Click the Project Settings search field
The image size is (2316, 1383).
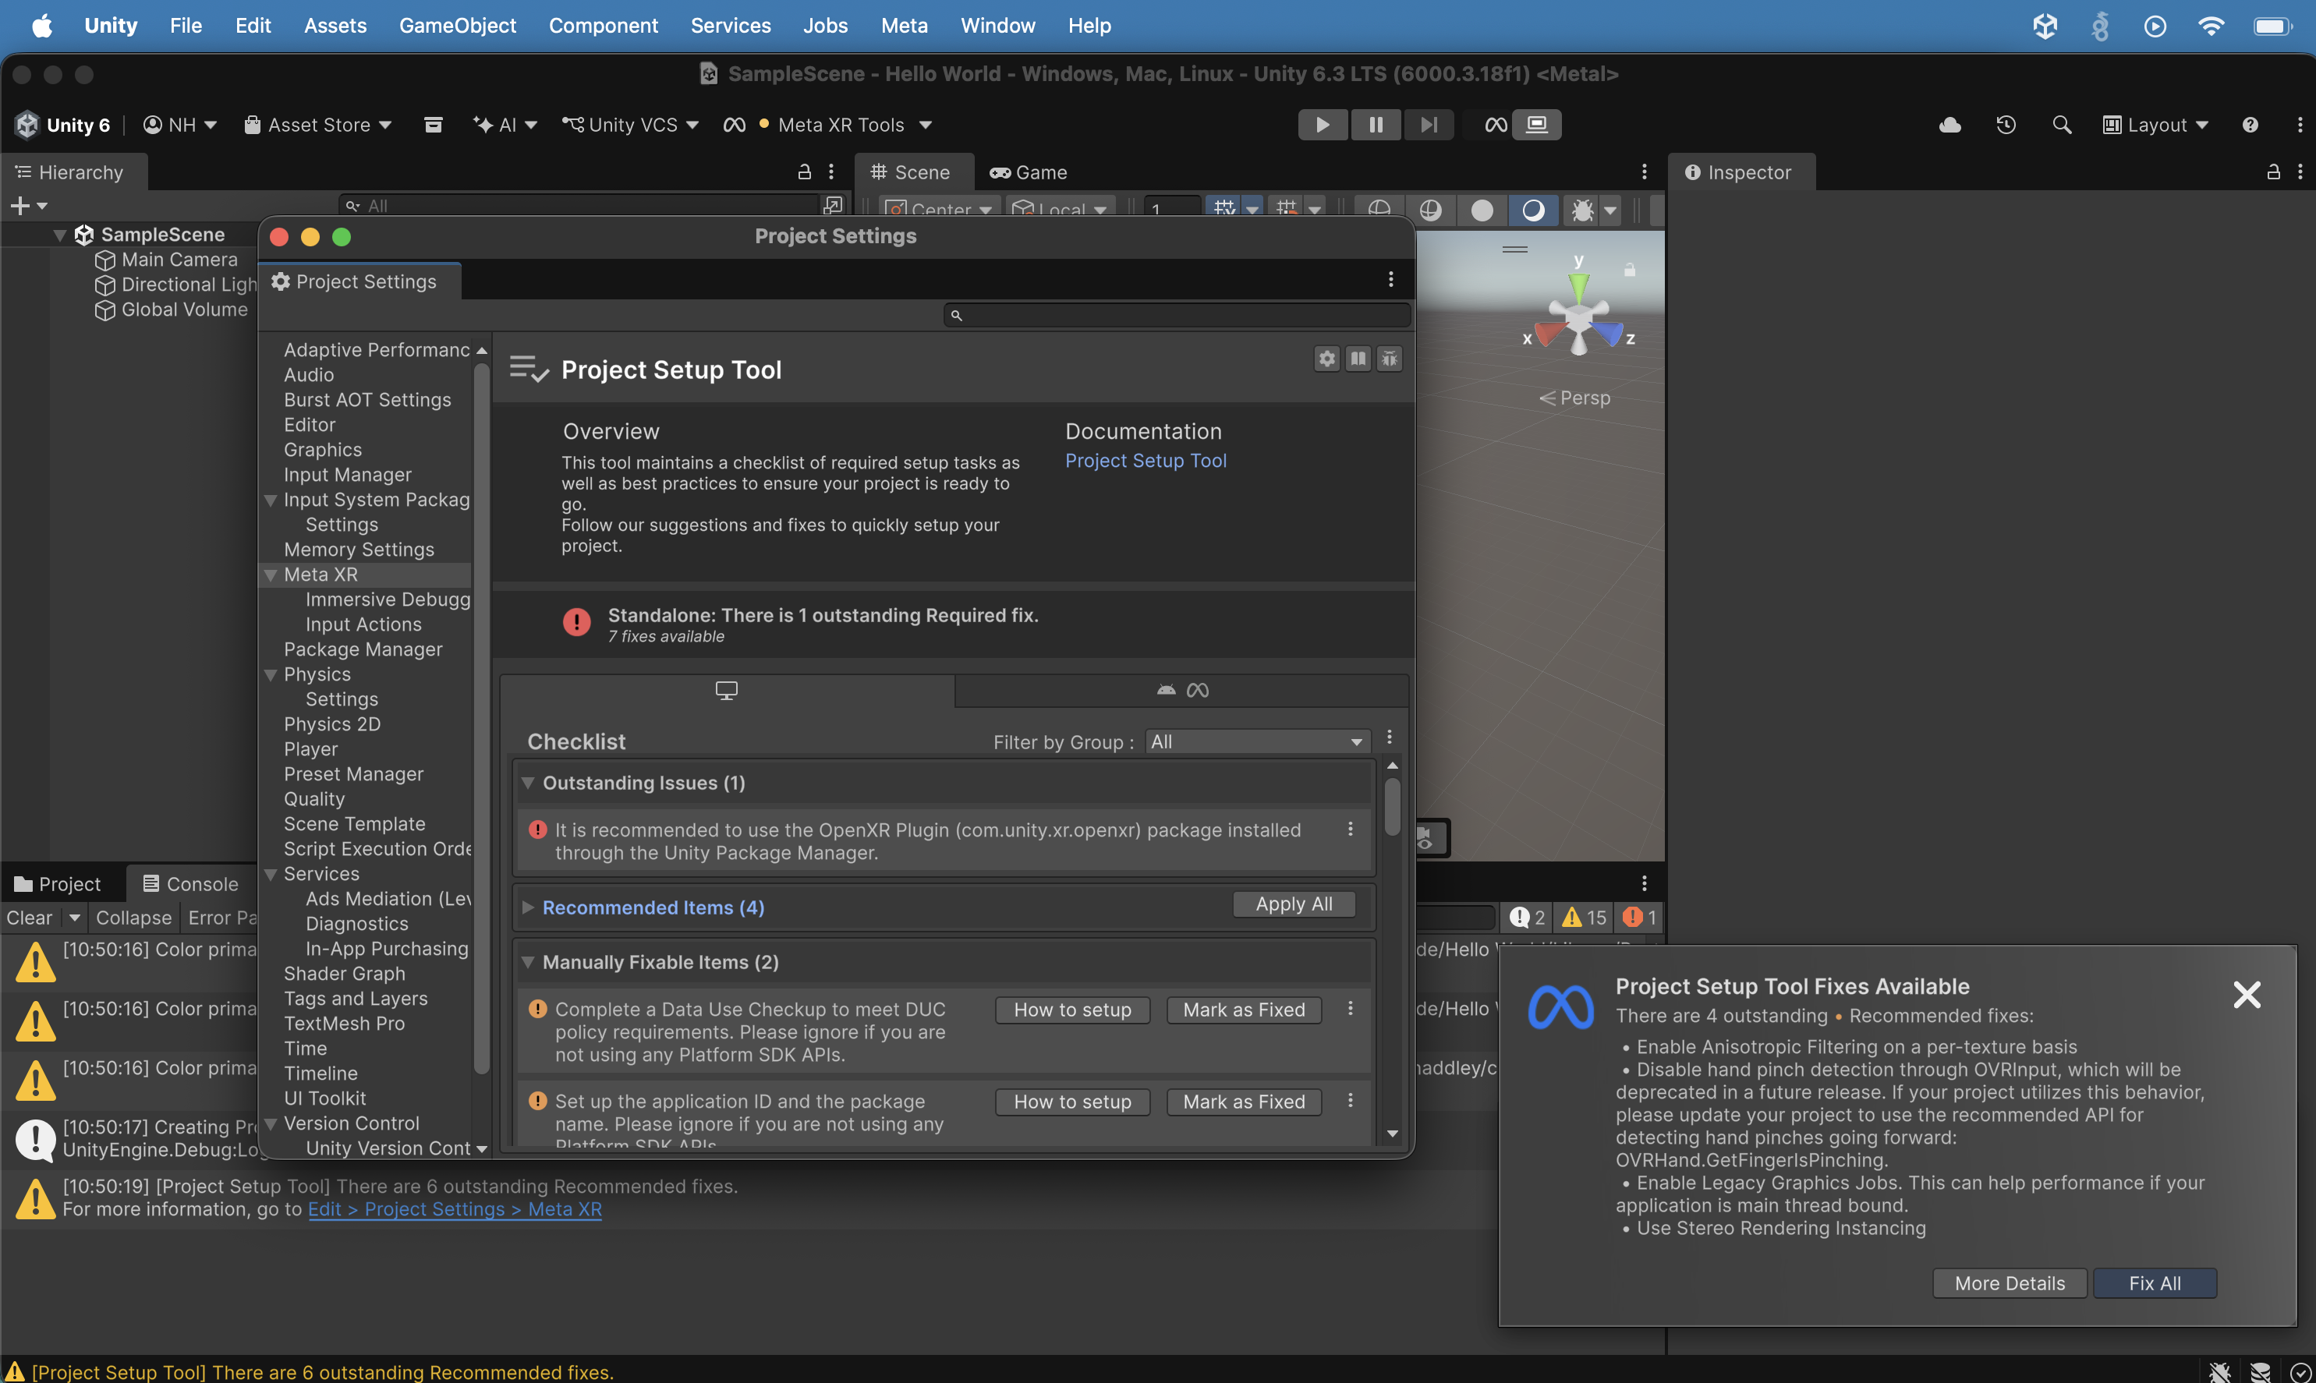[1176, 315]
